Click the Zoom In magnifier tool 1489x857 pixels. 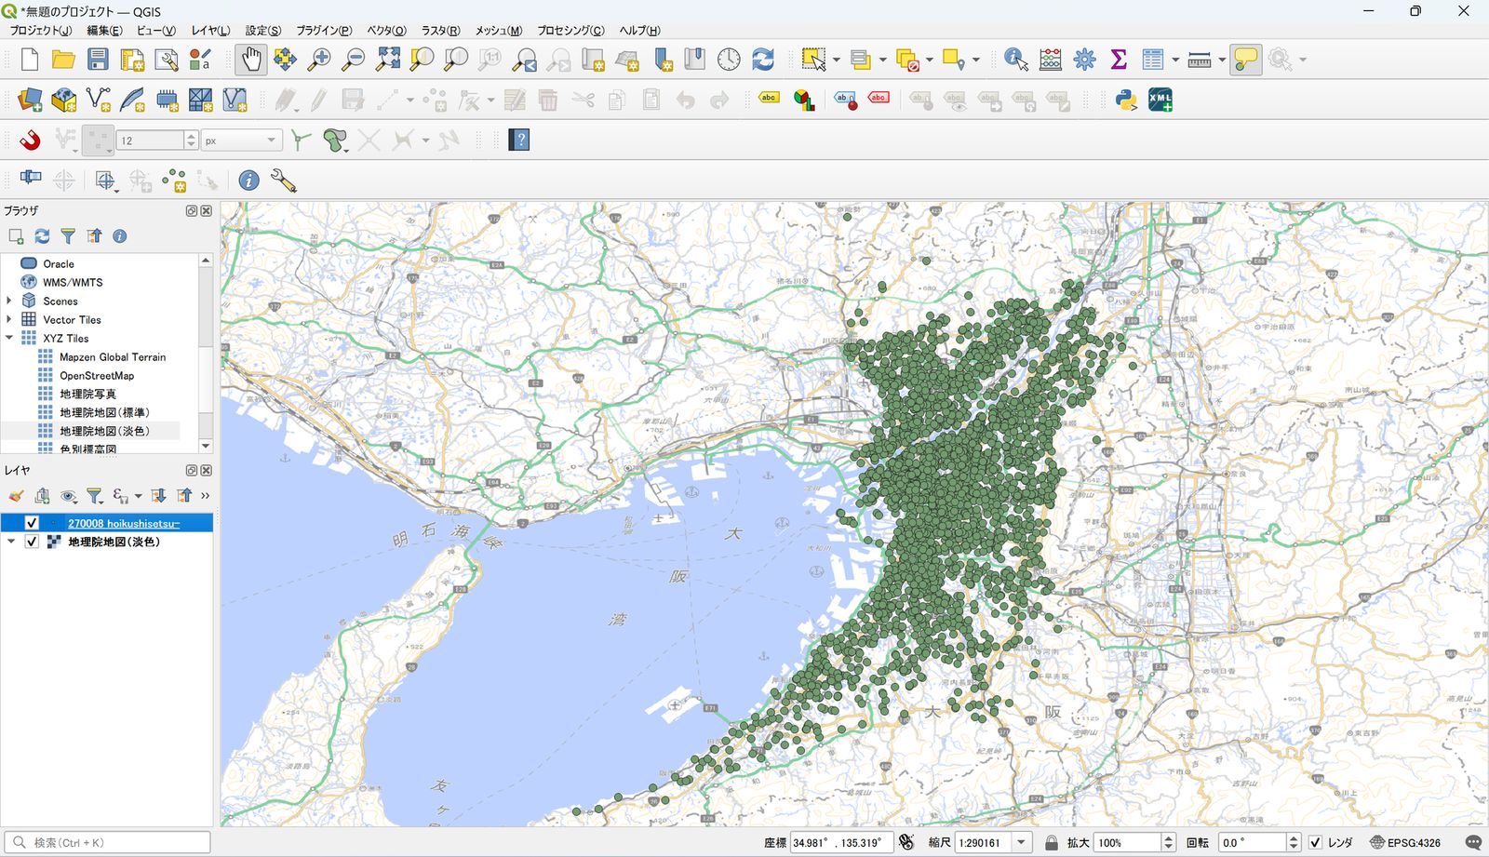click(319, 60)
